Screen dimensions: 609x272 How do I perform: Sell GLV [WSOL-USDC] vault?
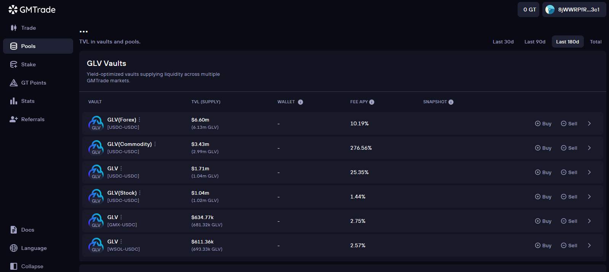[569, 245]
